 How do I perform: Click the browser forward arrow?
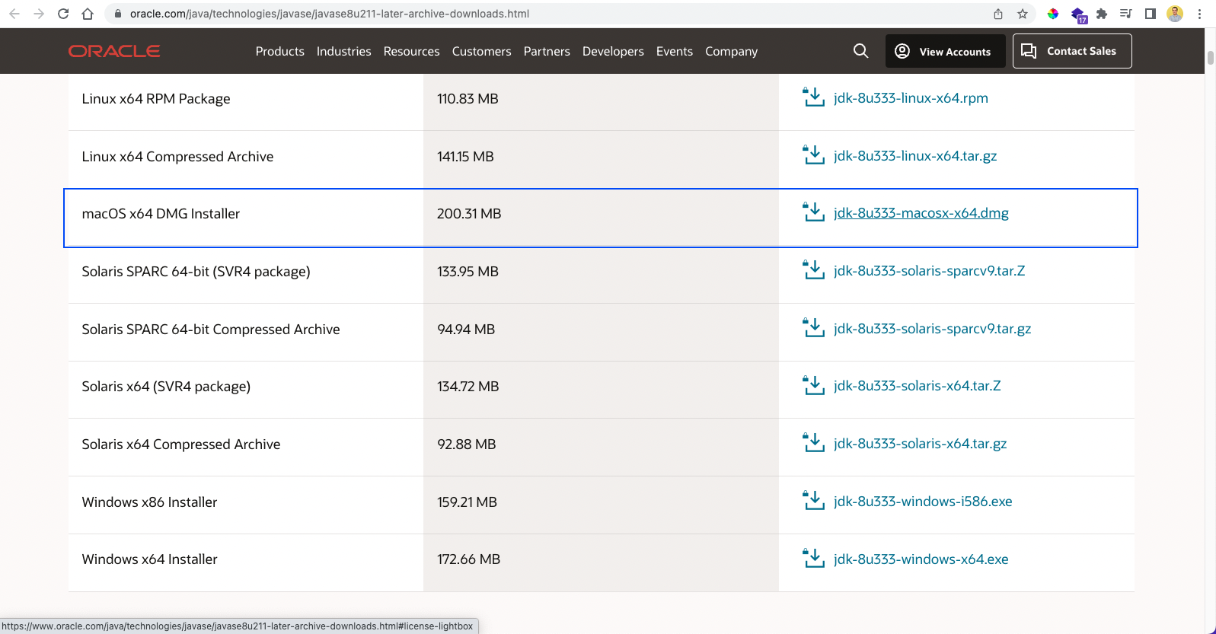pyautogui.click(x=39, y=14)
